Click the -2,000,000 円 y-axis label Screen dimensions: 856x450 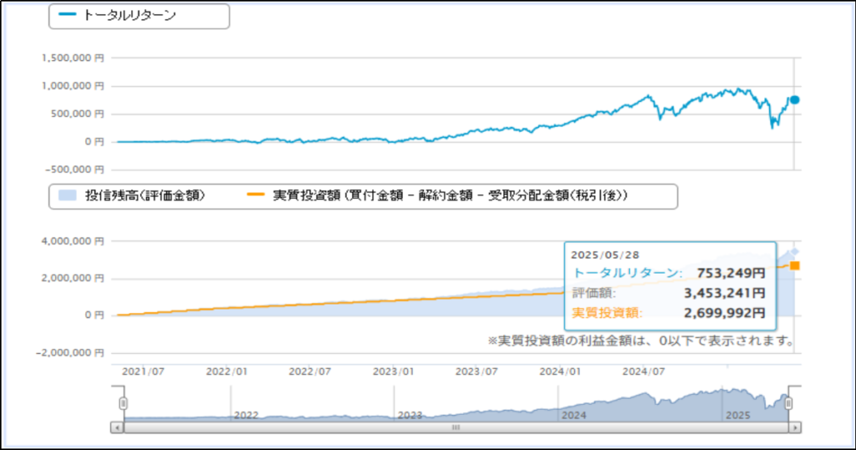pyautogui.click(x=70, y=353)
